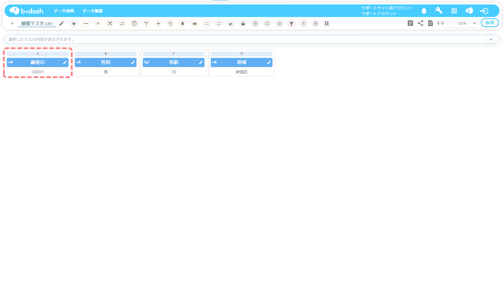Edit the 年齢 column with pencil
This screenshot has width=504, height=283.
(201, 62)
